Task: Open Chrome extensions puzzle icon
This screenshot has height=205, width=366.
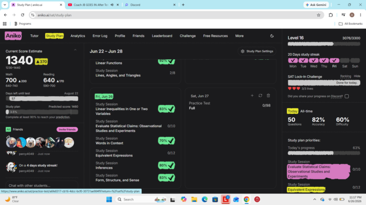Action: pos(330,15)
